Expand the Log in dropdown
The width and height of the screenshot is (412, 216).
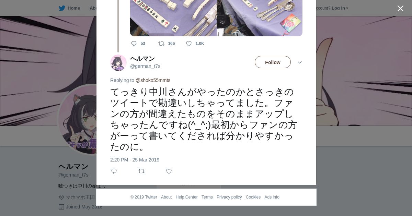(340, 8)
